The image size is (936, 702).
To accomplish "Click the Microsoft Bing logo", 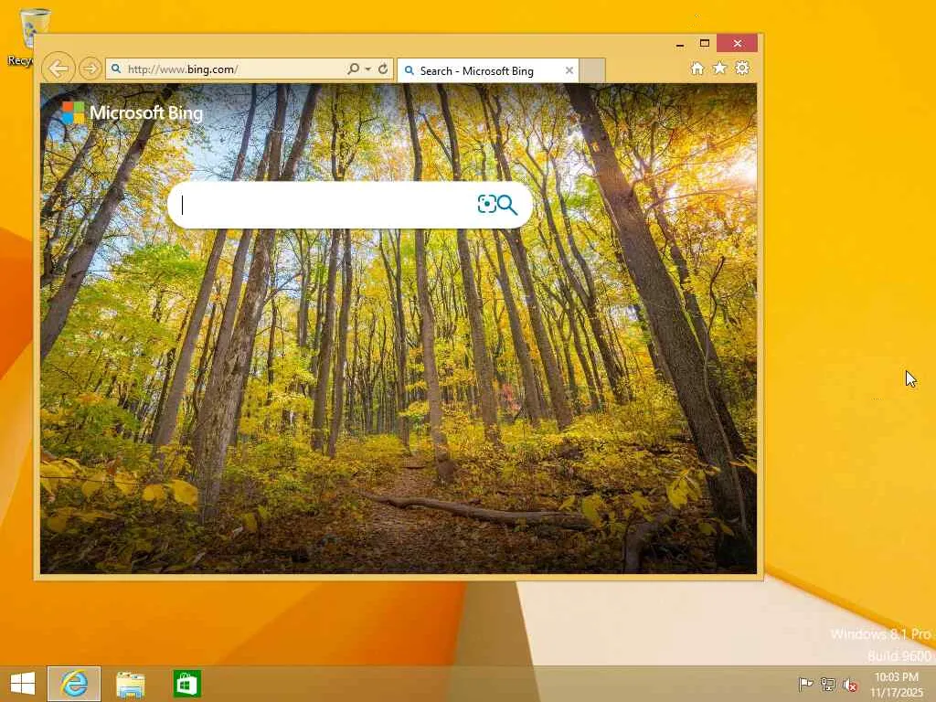I will tap(132, 112).
